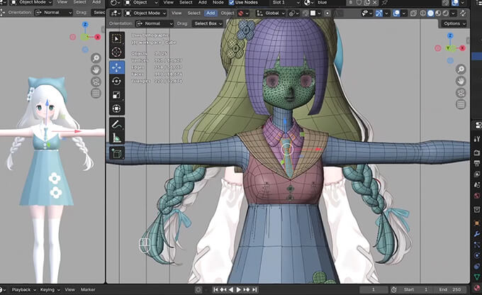Open the Keying menu in timeline
This screenshot has width=482, height=295.
point(47,290)
